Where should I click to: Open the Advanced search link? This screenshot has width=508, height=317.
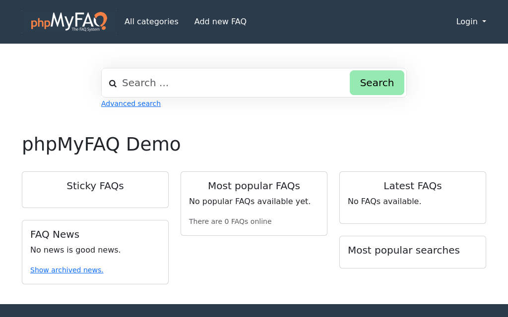click(x=131, y=104)
